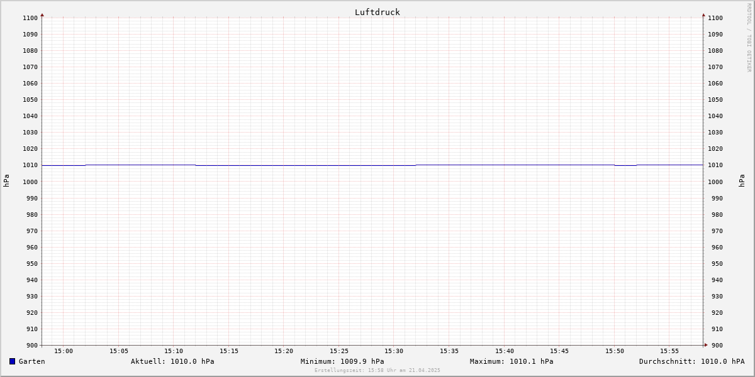Viewport: 755px width, 377px height.
Task: Click the 1060 label on the right axis
Action: click(x=715, y=84)
